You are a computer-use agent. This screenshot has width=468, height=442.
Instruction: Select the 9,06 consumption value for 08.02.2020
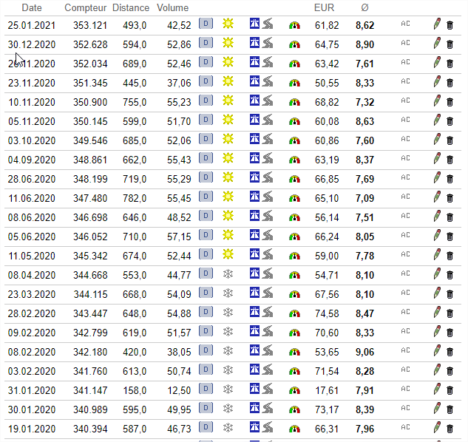point(364,351)
